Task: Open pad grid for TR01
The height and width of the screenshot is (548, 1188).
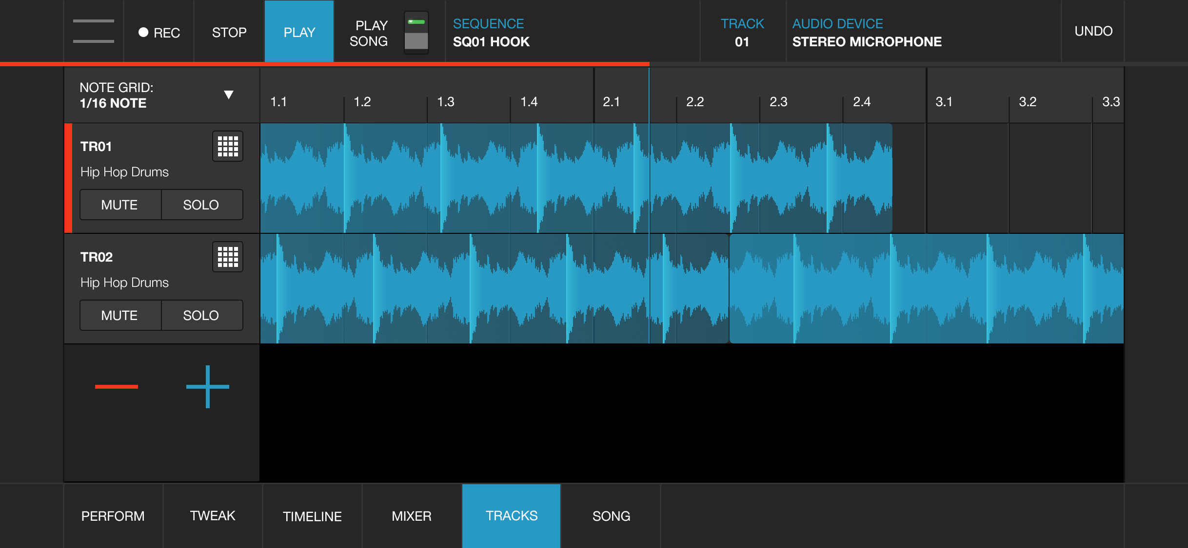Action: click(228, 146)
